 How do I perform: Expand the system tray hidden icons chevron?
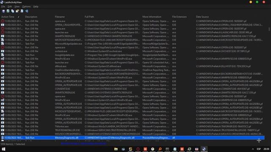pyautogui.click(x=253, y=149)
